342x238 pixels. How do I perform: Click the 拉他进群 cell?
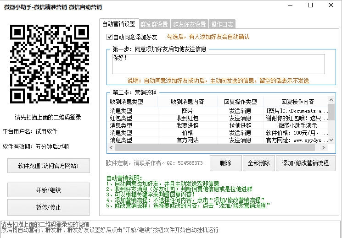[x=241, y=125]
